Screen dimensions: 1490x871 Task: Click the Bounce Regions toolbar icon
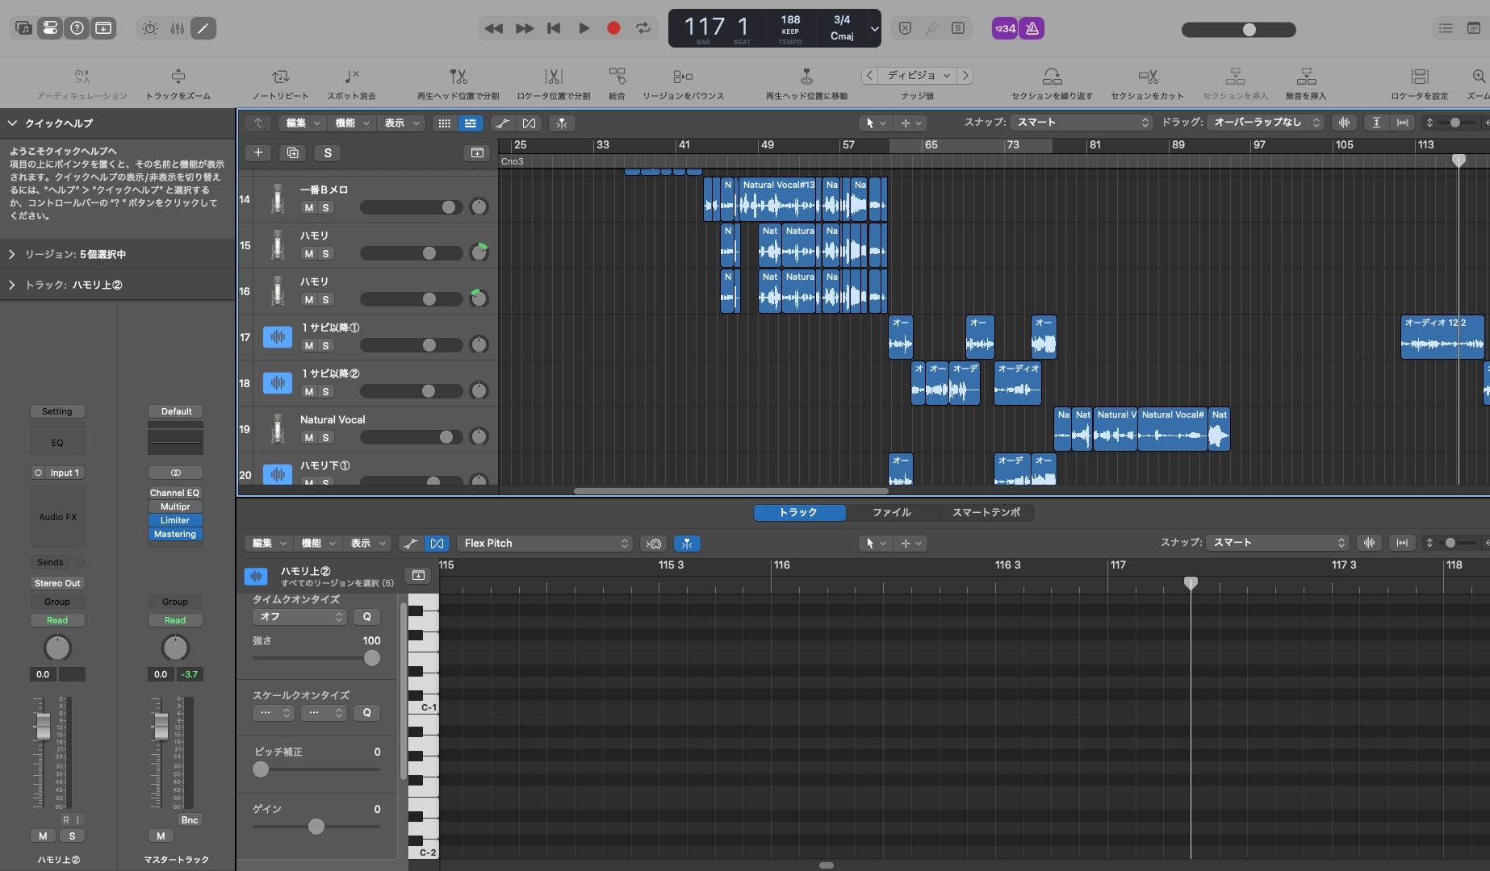tap(683, 77)
